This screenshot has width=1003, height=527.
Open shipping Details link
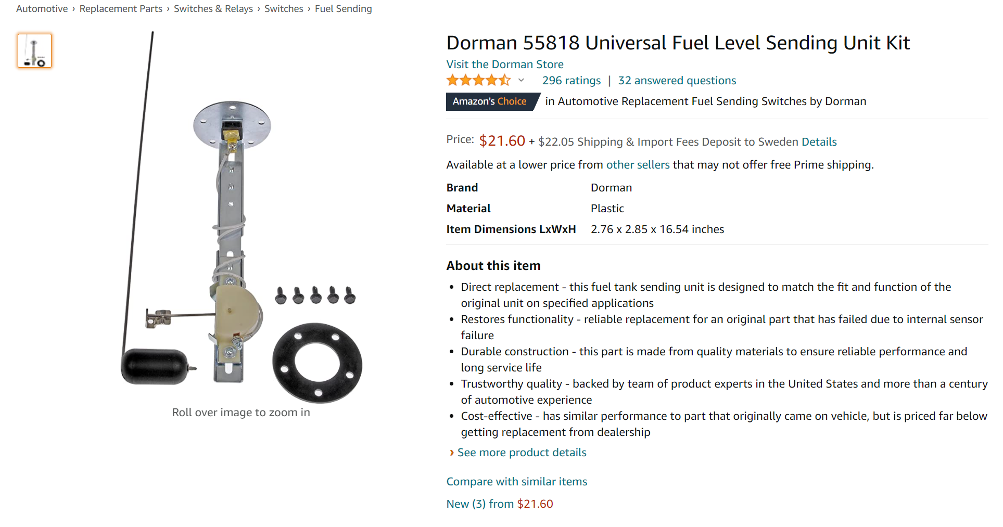pyautogui.click(x=819, y=142)
